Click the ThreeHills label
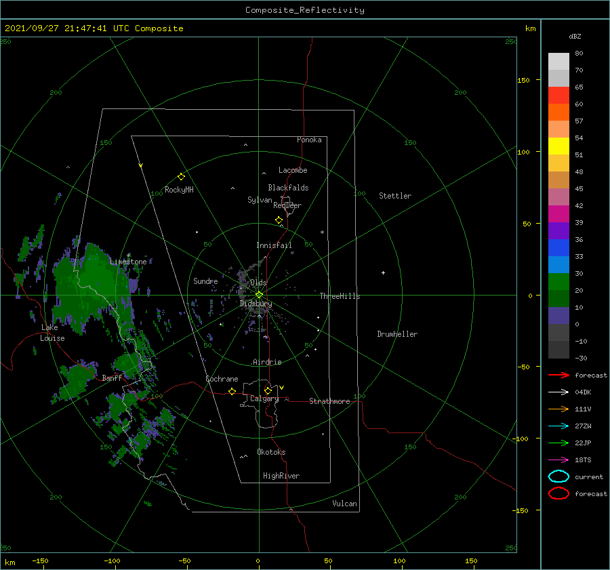 340,296
